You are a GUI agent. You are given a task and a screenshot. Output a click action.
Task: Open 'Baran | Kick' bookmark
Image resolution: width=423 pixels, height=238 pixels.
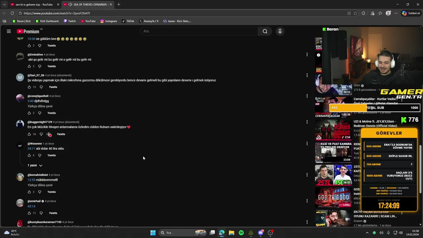pyautogui.click(x=21, y=21)
